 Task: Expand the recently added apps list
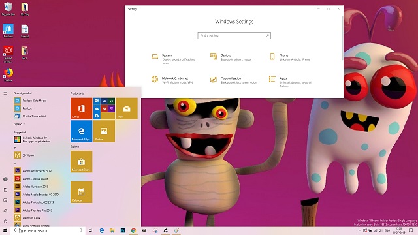coord(19,124)
